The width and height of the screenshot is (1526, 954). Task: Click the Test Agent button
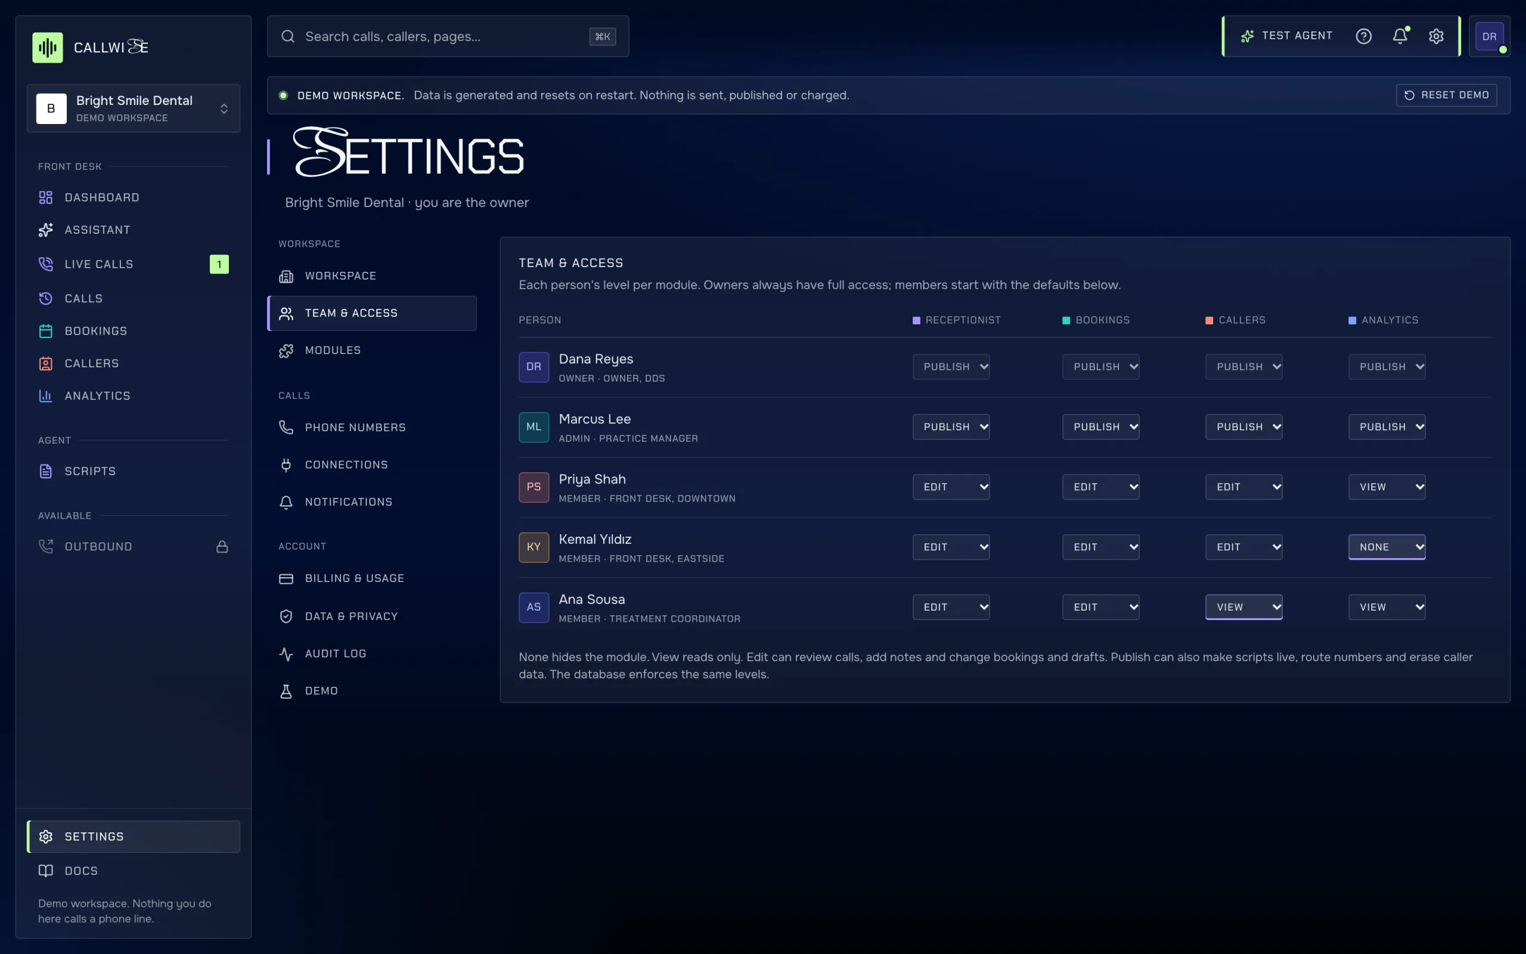click(x=1286, y=36)
